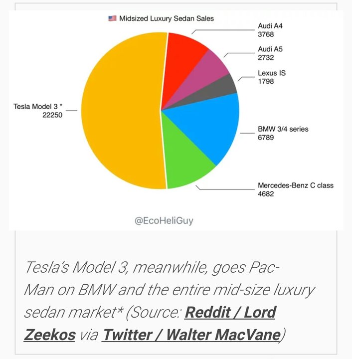Click the Audi A5 2732 label
352x359 pixels.
[270, 53]
